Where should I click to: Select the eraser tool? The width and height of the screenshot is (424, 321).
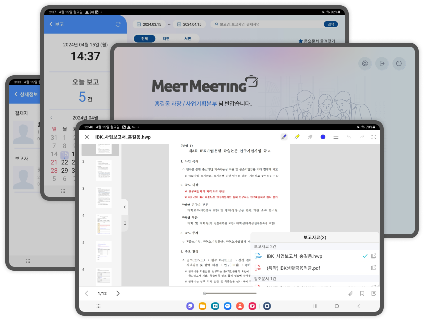tap(310, 137)
